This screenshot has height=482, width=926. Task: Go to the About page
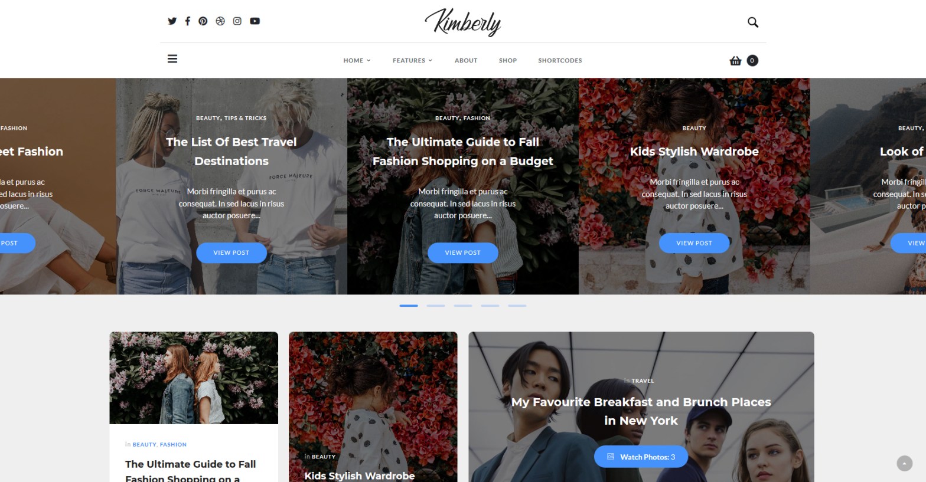pyautogui.click(x=466, y=60)
